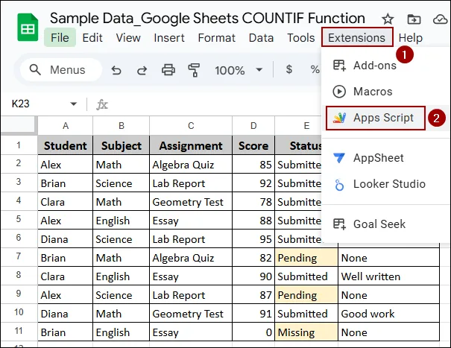
Task: Select the Pending status cell in row 9
Action: 306,295
